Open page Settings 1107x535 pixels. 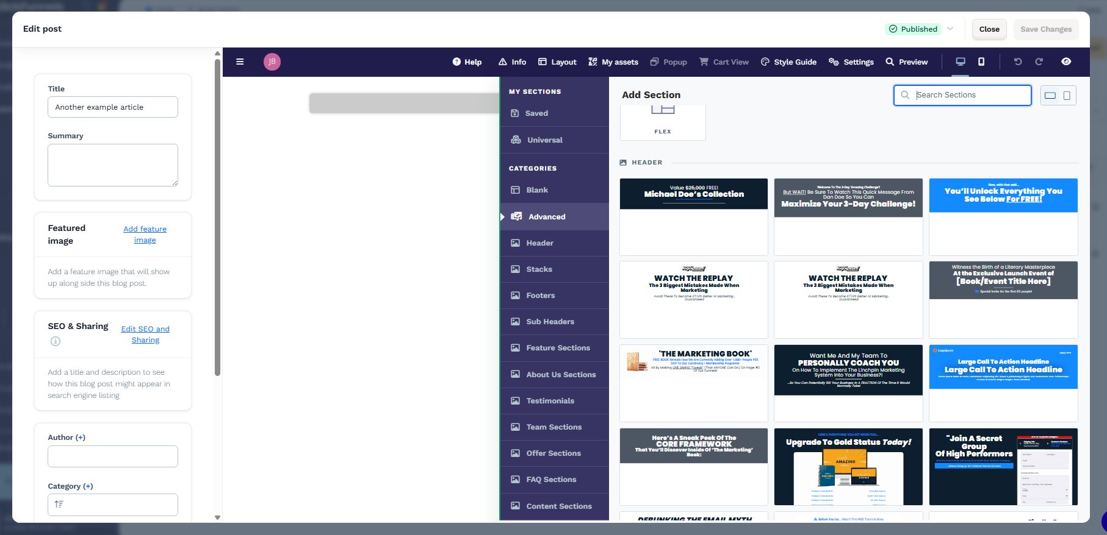click(x=851, y=62)
